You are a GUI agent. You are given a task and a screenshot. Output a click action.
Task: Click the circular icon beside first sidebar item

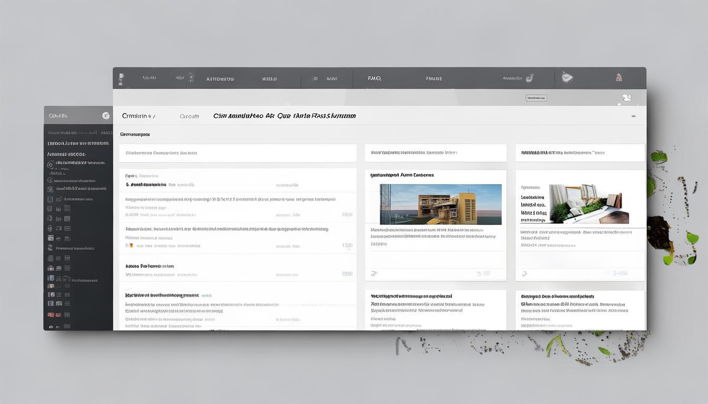tap(51, 164)
